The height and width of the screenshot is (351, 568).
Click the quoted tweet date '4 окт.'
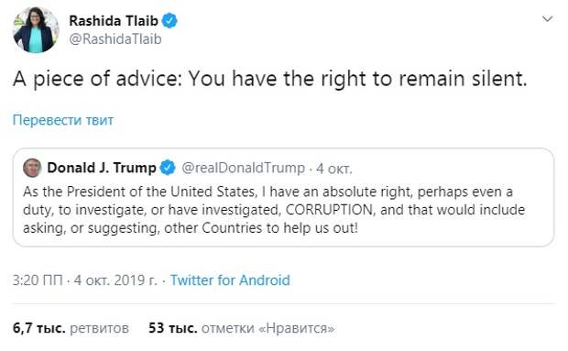coord(333,169)
